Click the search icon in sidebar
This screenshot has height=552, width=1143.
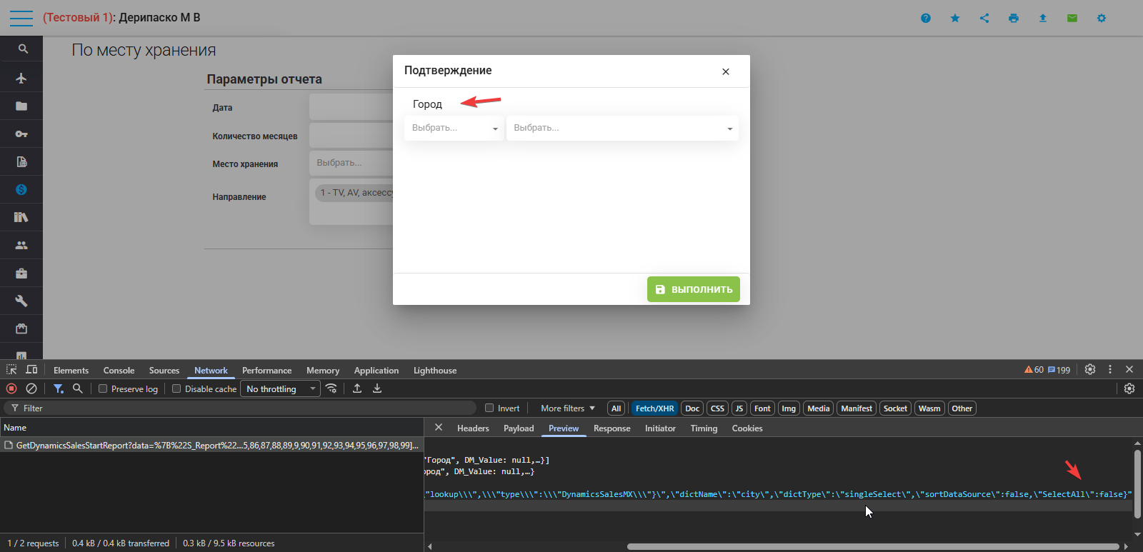23,49
